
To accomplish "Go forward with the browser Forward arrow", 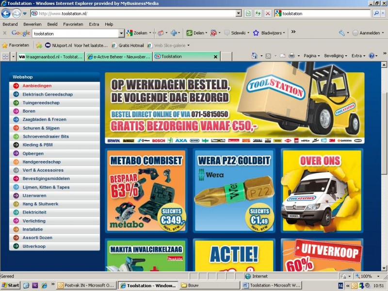I will point(16,14).
